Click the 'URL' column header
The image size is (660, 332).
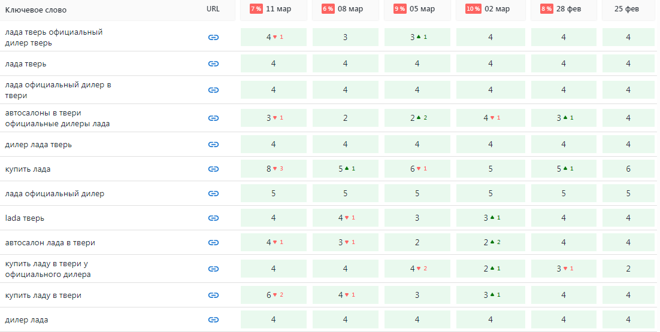(x=213, y=9)
